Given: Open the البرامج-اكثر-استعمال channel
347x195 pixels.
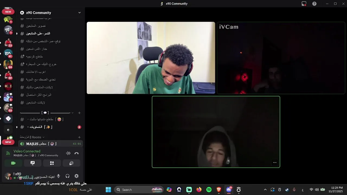Looking at the screenshot, I should point(50,95).
